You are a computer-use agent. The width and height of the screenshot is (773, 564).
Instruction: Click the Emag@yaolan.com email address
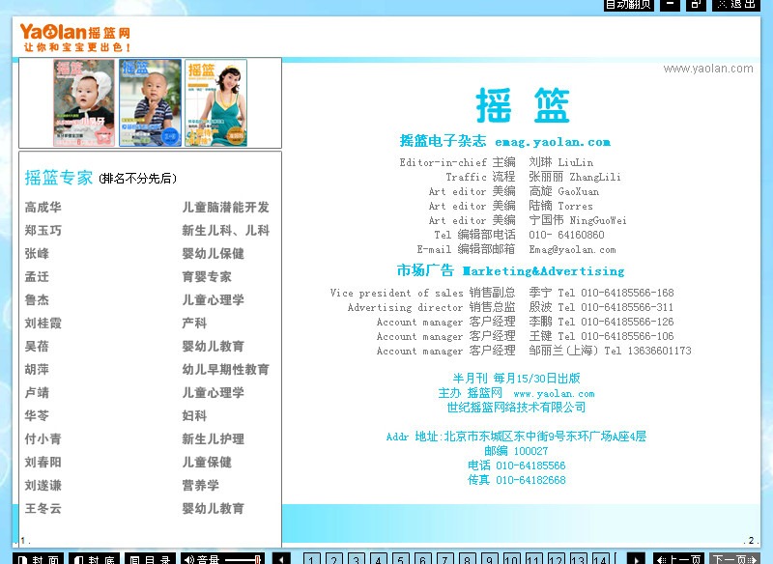[572, 249]
